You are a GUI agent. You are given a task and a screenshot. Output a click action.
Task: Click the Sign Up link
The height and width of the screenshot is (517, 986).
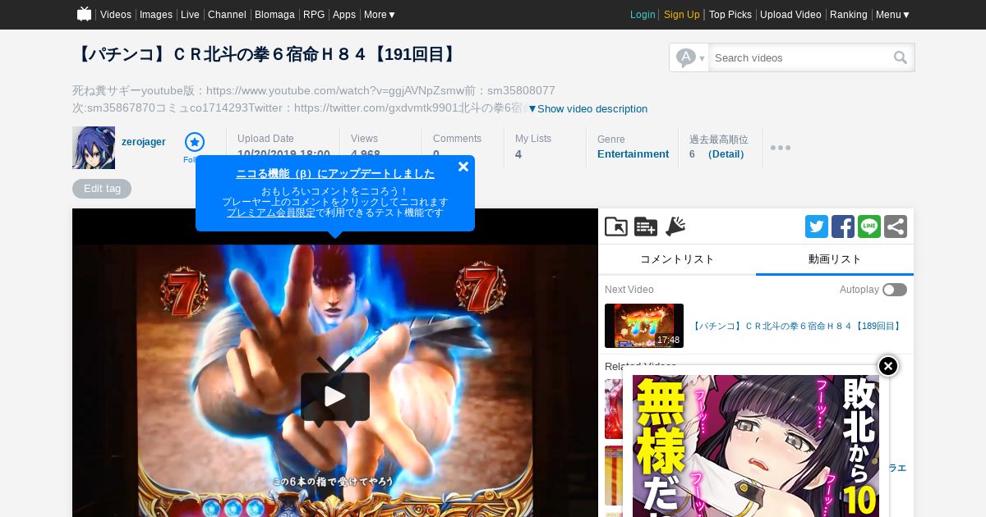point(682,15)
